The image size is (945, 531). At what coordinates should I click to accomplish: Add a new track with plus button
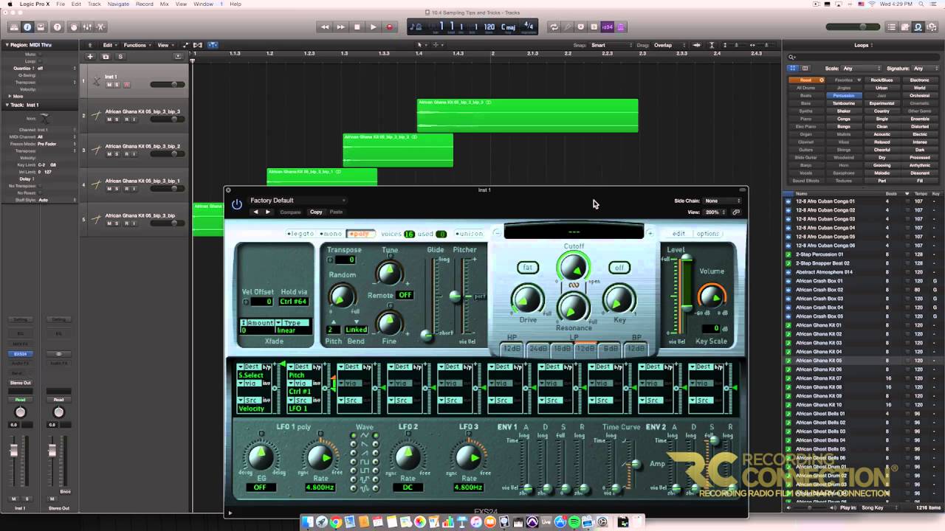tap(90, 57)
